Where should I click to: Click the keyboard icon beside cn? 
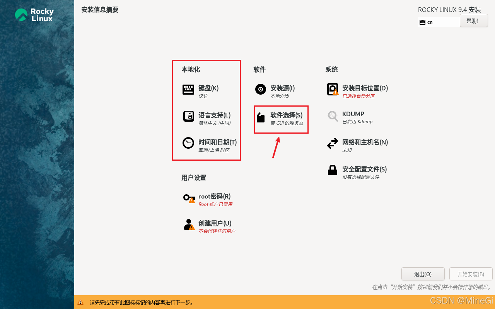coord(422,22)
